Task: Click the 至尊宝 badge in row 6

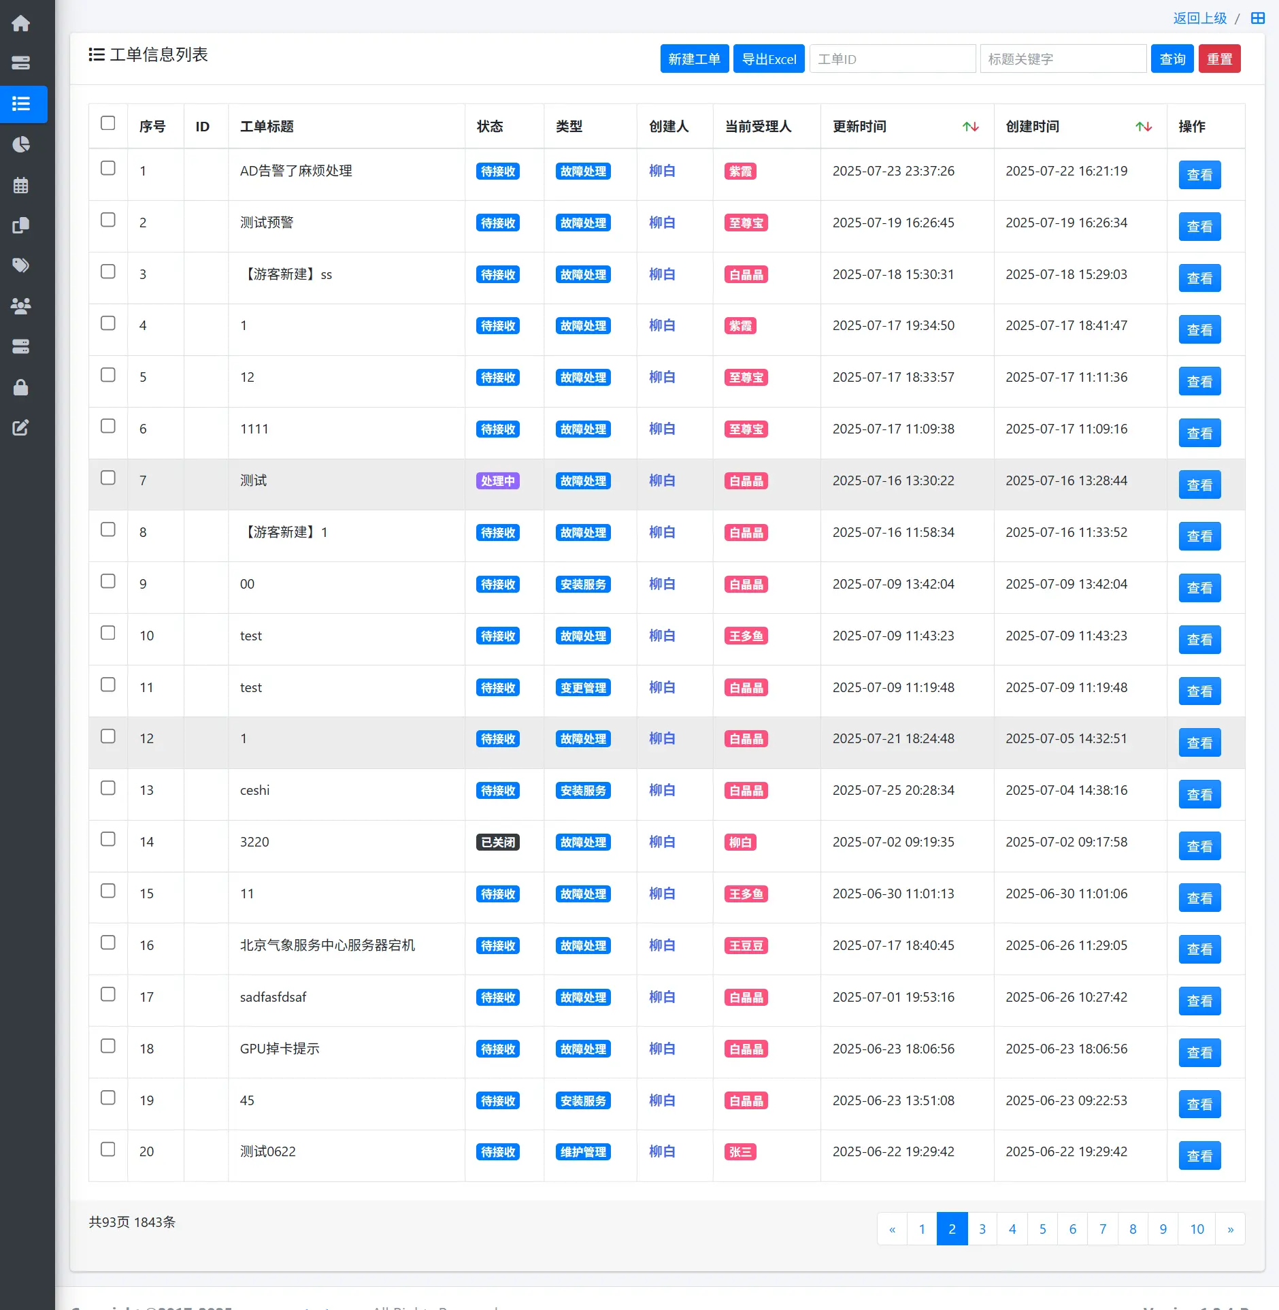Action: tap(746, 429)
